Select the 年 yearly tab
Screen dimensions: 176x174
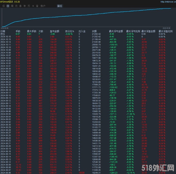[x=24, y=6]
